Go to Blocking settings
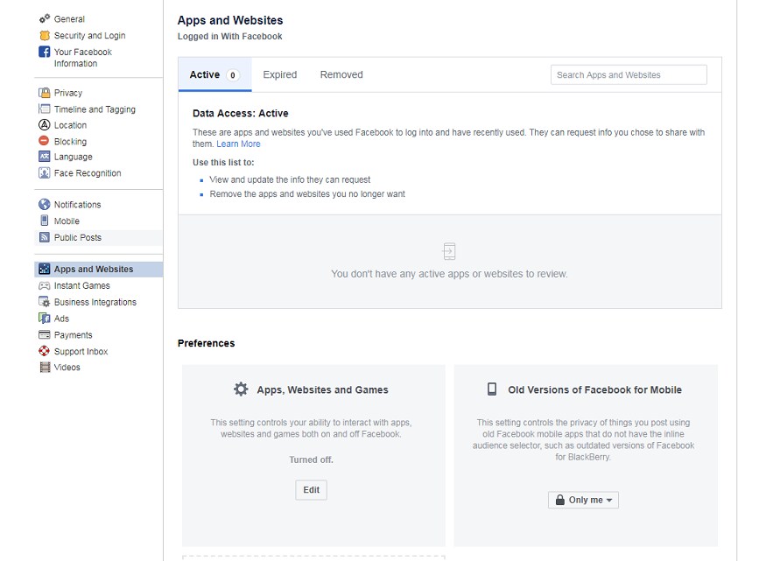766x561 pixels. point(70,142)
